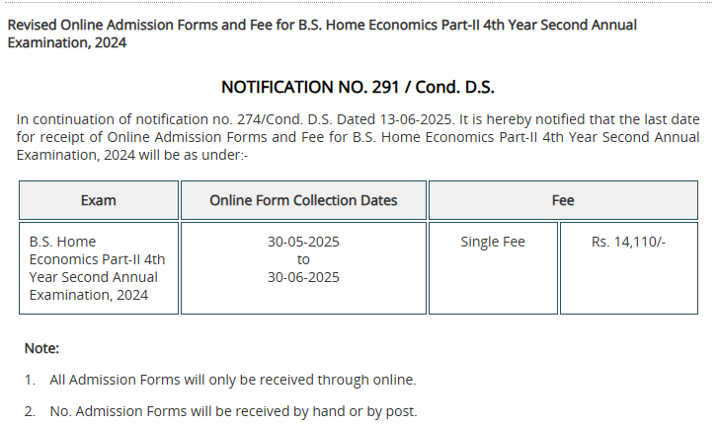Click the word 'to' between the dates

click(x=303, y=259)
